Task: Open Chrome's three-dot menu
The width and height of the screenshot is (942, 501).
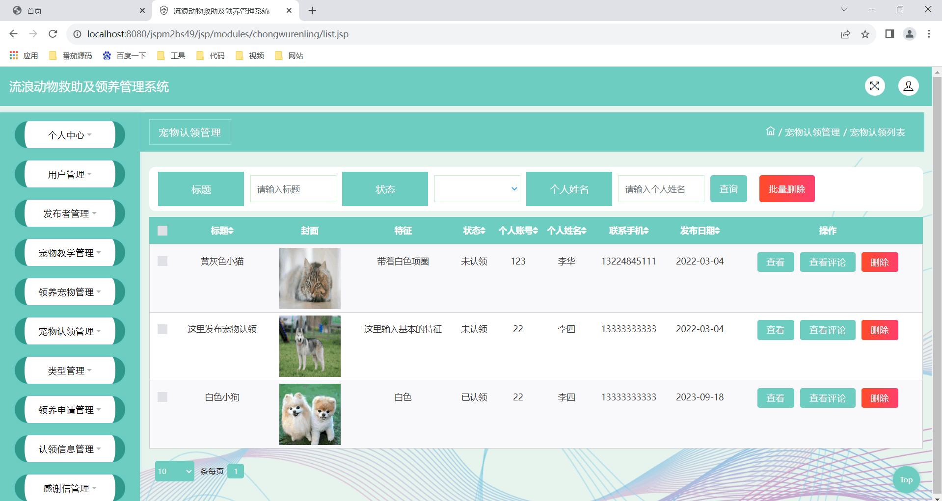Action: pos(929,34)
